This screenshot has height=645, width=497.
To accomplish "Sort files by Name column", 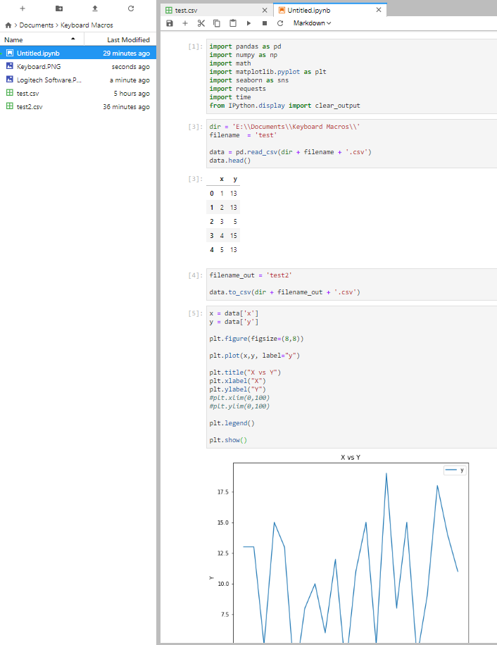I will [x=42, y=39].
